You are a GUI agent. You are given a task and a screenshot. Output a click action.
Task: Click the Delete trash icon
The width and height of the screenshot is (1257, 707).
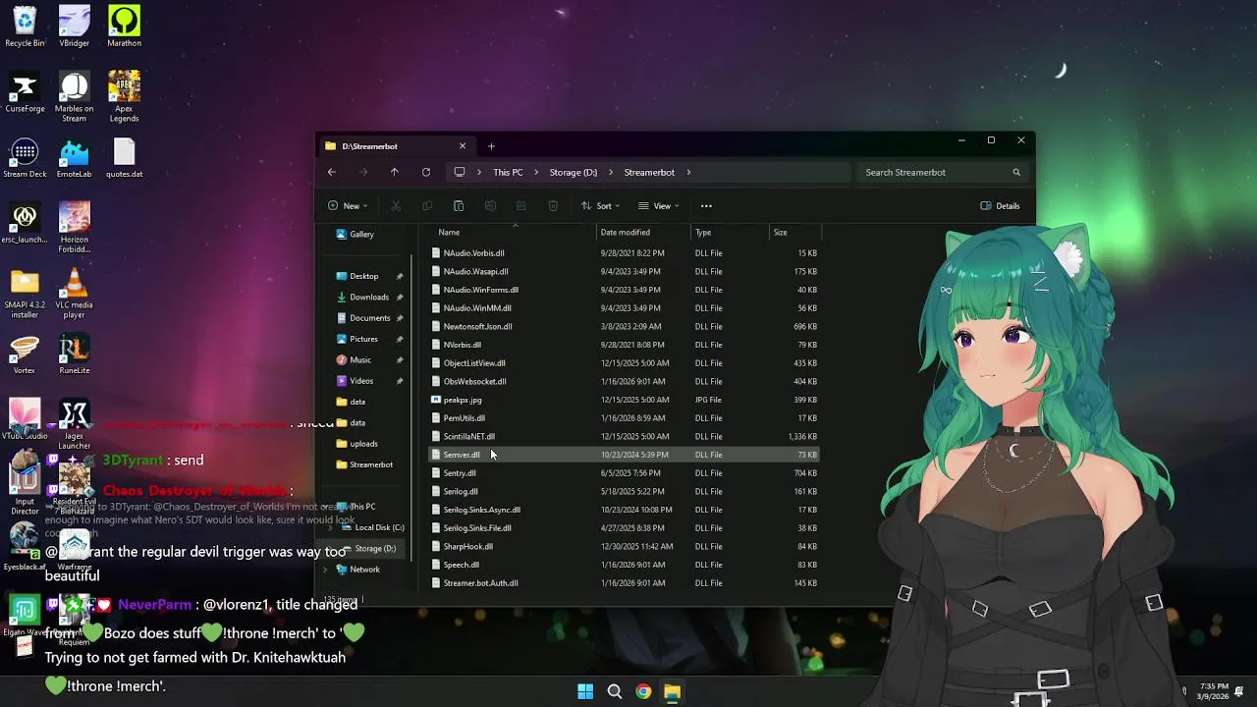tap(553, 206)
